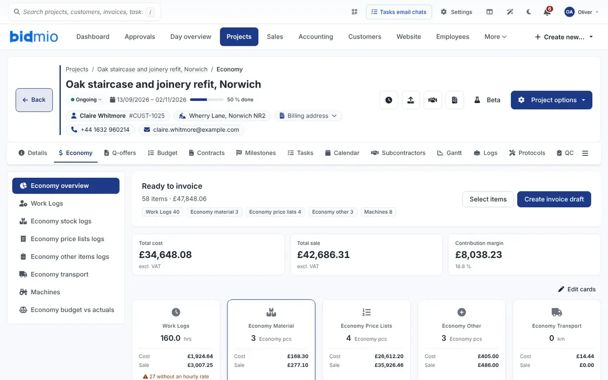Go to the Dashboard menu item

93,36
